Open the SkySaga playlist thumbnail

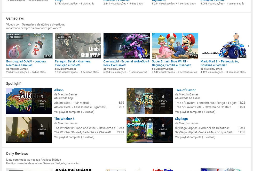tap(149, 130)
